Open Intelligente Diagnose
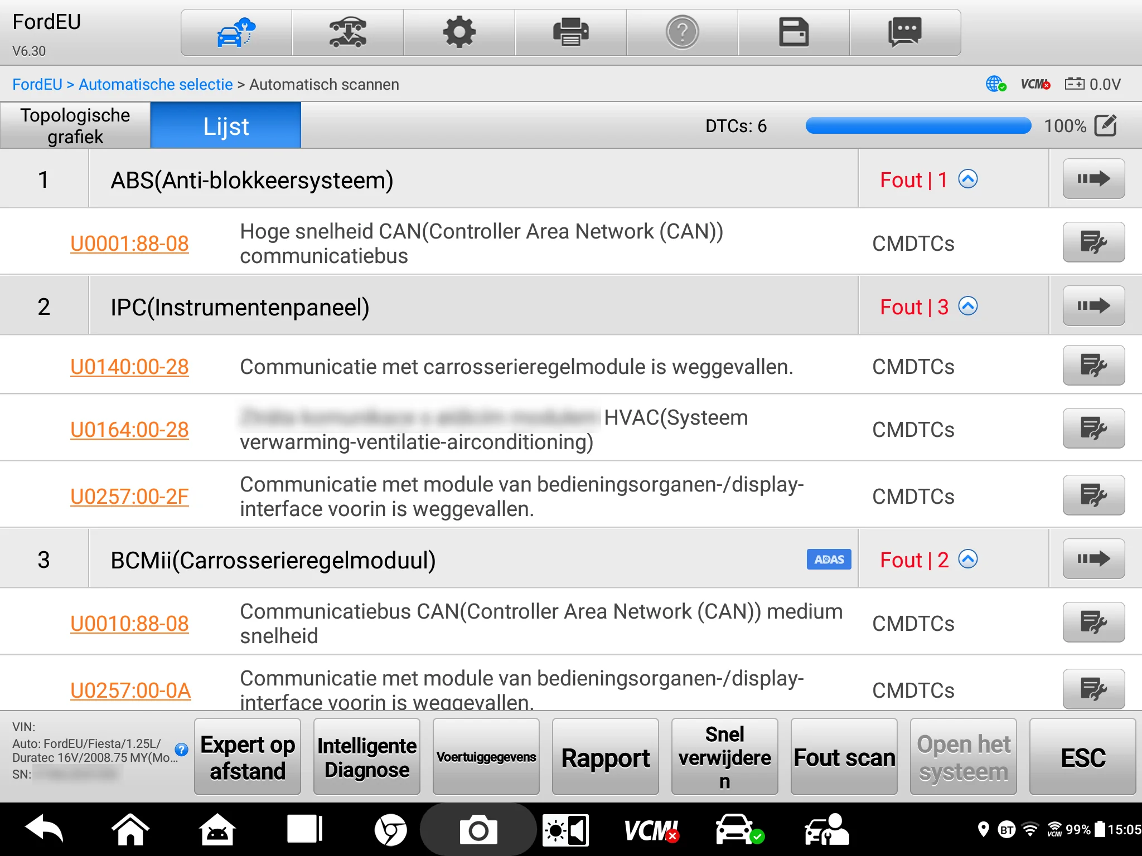Viewport: 1142px width, 856px height. click(367, 757)
